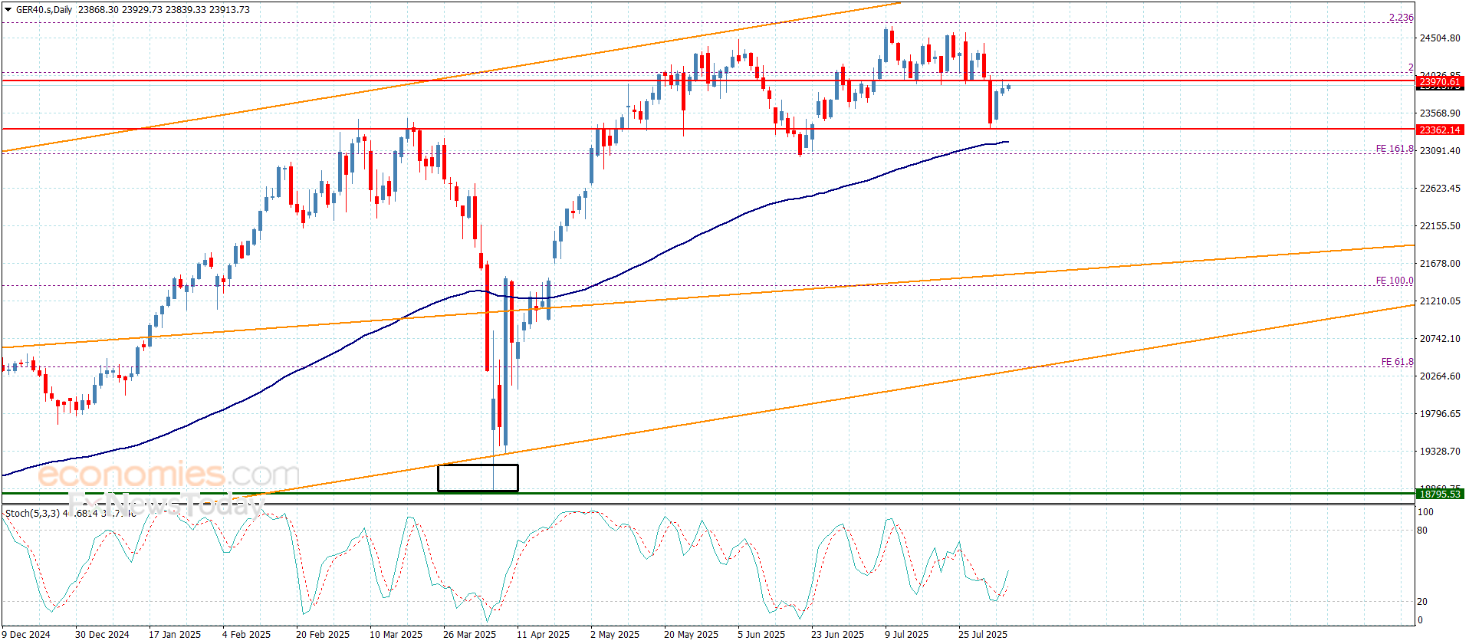The height and width of the screenshot is (644, 1469).
Task: Click the triangle arrow beside GER40.s,Daily
Action: (x=8, y=10)
